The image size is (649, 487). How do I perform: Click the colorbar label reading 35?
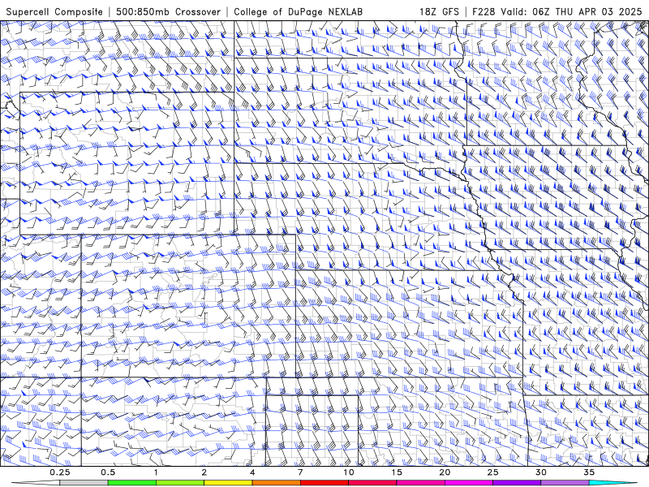[x=589, y=472]
